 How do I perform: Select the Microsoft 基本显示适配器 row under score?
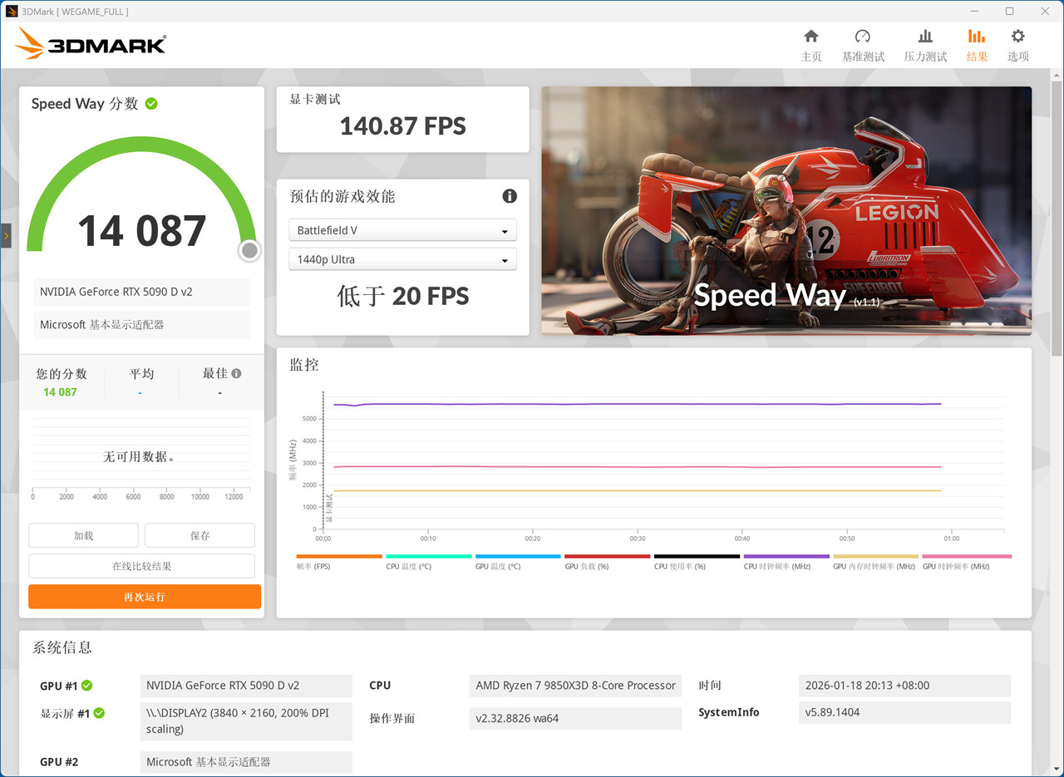pyautogui.click(x=141, y=325)
